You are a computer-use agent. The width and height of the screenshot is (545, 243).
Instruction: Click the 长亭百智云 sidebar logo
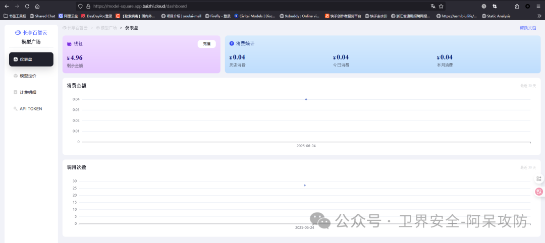(31, 33)
